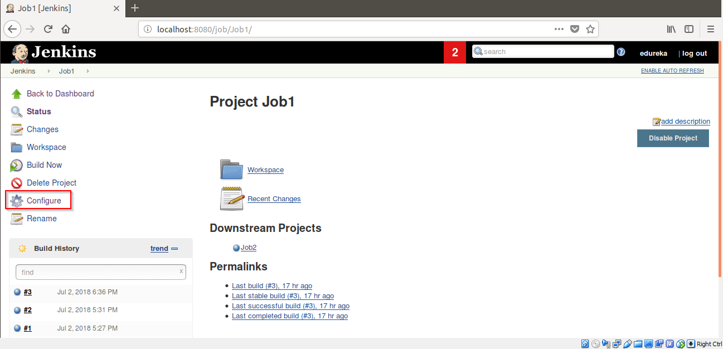Image resolution: width=723 pixels, height=349 pixels.
Task: Open downstream project Job2
Action: 249,247
